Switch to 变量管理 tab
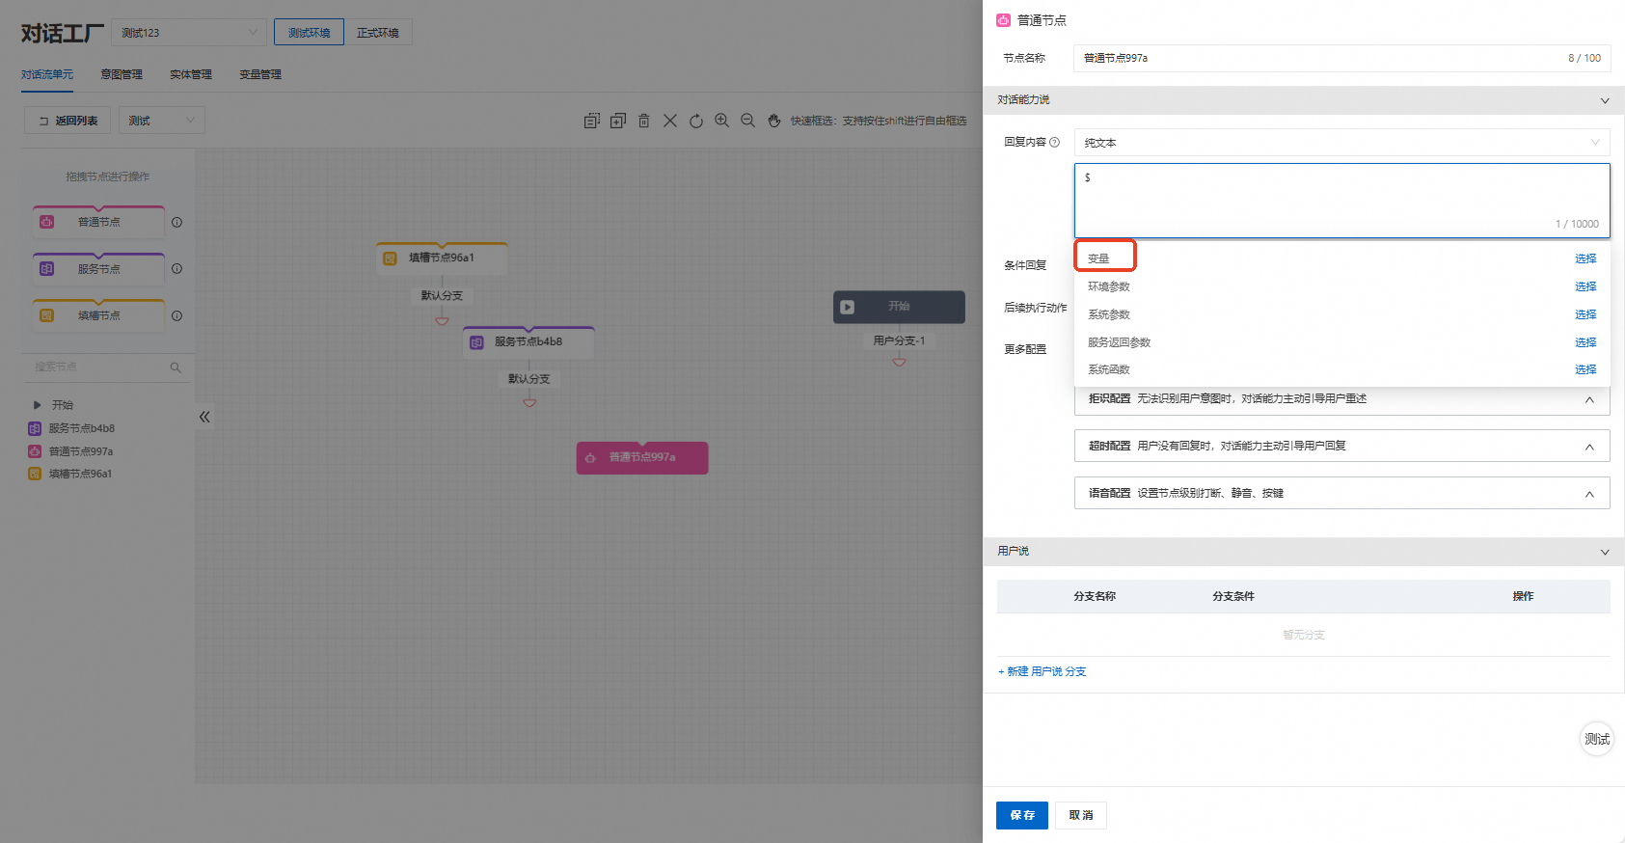The width and height of the screenshot is (1625, 843). (260, 74)
